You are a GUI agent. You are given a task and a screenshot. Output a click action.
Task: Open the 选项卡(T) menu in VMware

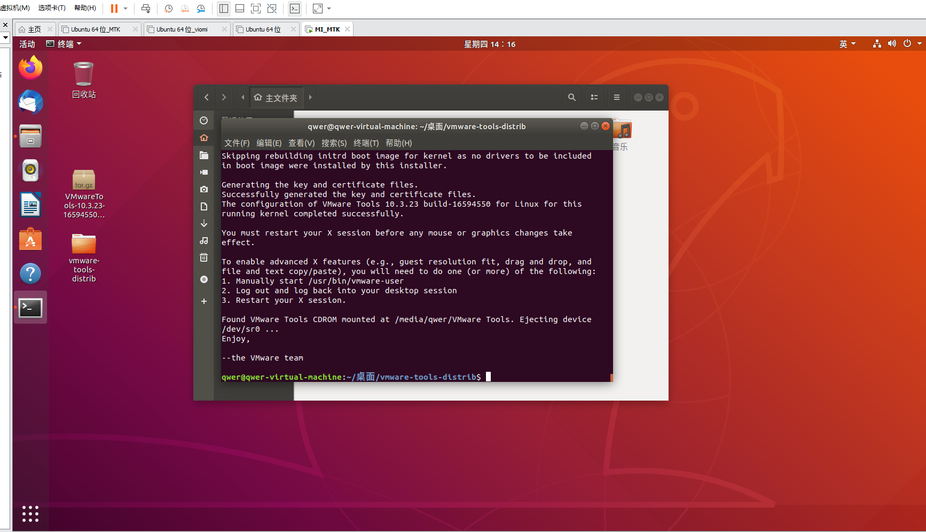tap(52, 8)
